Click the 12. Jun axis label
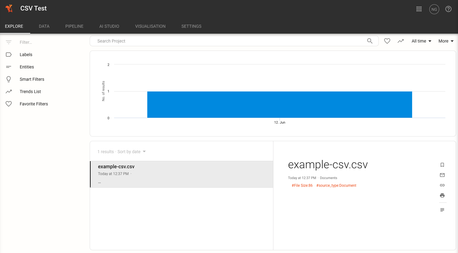458x253 pixels. click(x=280, y=122)
